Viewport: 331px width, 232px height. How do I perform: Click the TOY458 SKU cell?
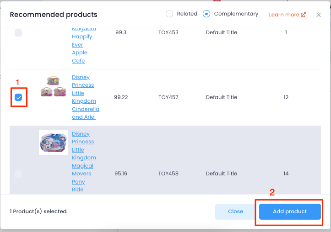168,174
